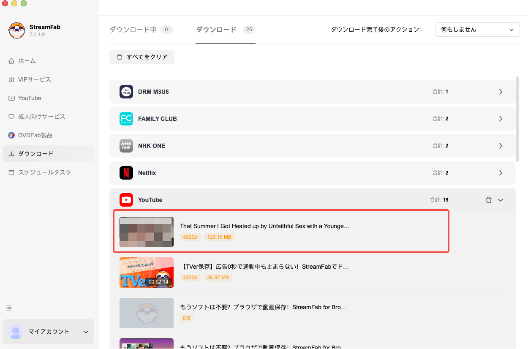Click the 4320p tag of the TVer video
The height and width of the screenshot is (349, 528).
click(x=190, y=278)
